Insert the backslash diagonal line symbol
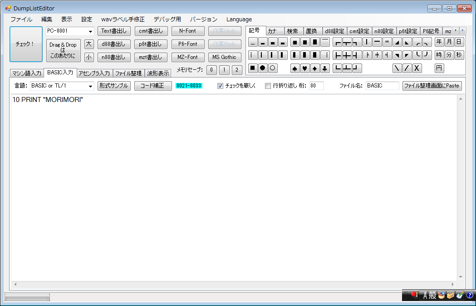Viewport: 476px width, 306px height. click(397, 68)
